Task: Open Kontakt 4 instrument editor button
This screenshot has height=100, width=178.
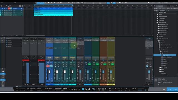Action: [x=75, y=81]
